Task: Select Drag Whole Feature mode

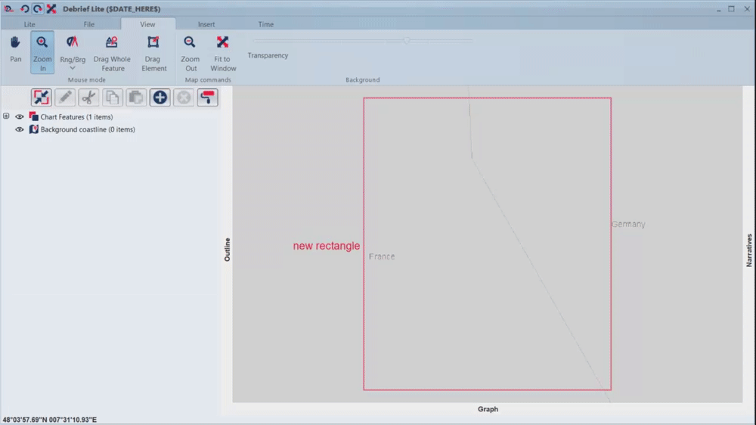Action: point(112,53)
